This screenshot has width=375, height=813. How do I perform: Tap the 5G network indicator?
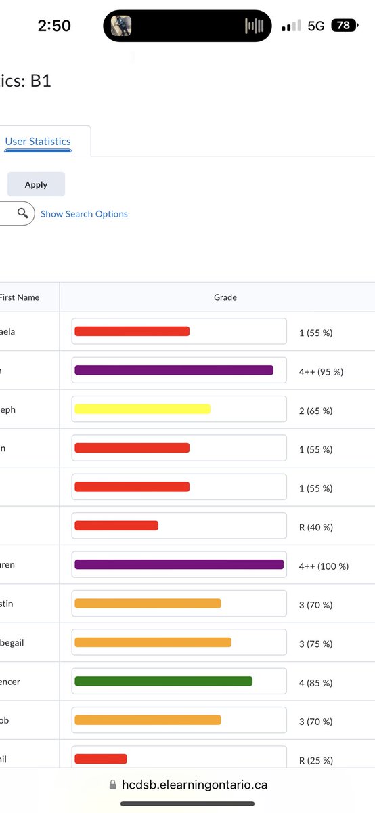point(316,26)
